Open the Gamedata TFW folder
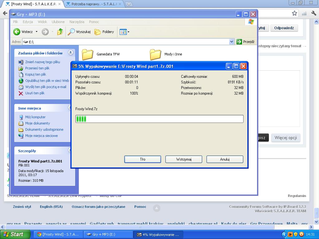The width and height of the screenshot is (319, 239). [x=88, y=54]
